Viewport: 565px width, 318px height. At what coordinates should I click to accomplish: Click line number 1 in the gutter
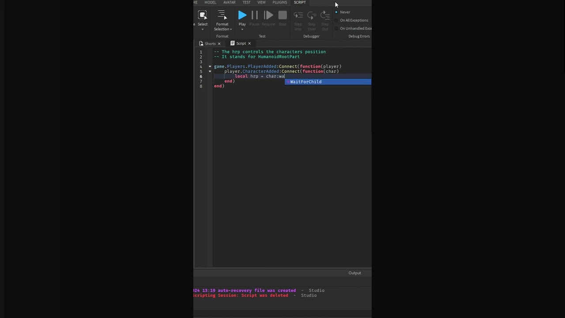(201, 52)
